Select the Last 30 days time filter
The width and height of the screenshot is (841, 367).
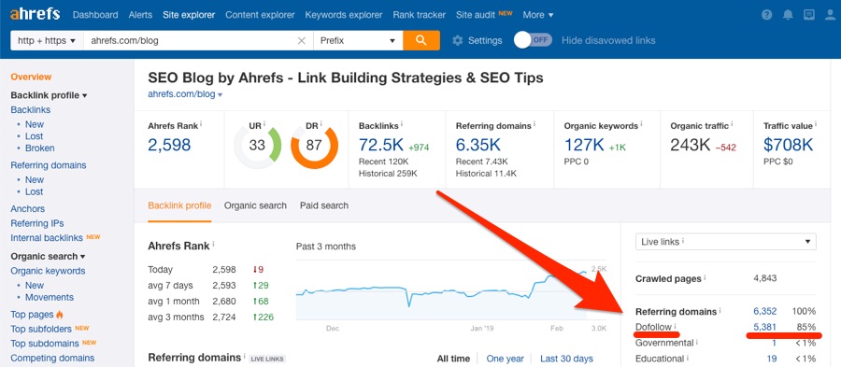point(566,359)
